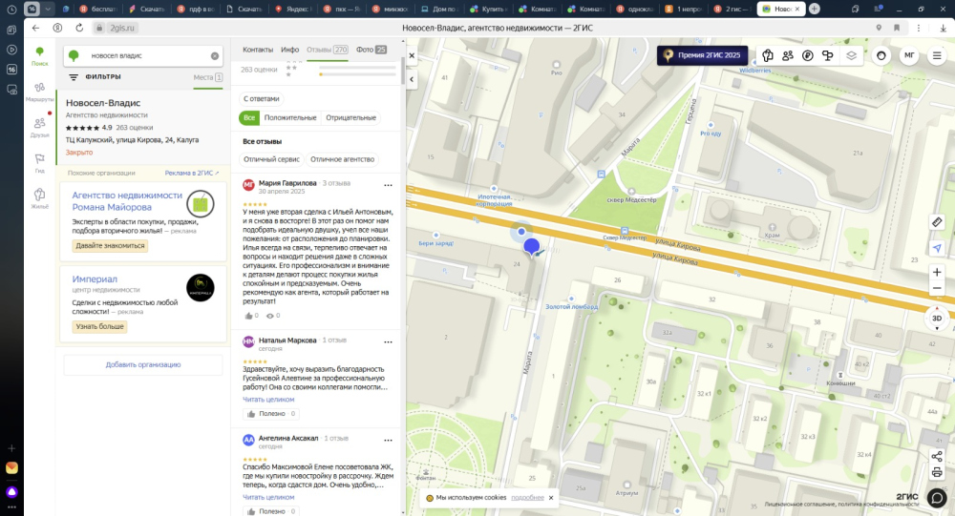
Task: Click the reviews panel vertical scrollbar
Action: (402, 72)
